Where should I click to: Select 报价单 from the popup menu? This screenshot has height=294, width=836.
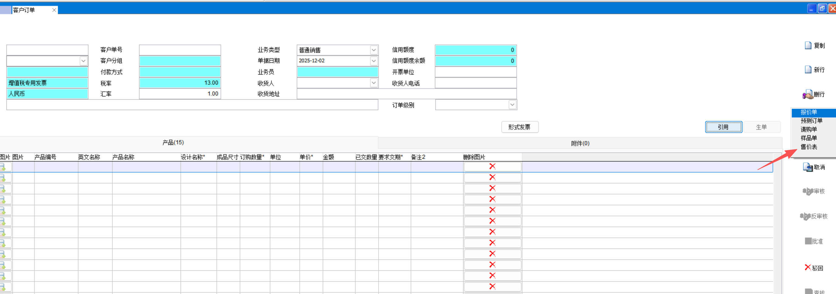coord(809,113)
